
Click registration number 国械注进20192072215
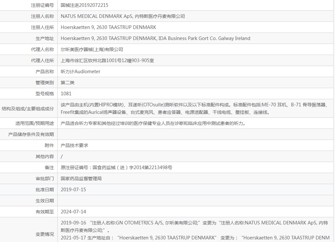point(84,5)
